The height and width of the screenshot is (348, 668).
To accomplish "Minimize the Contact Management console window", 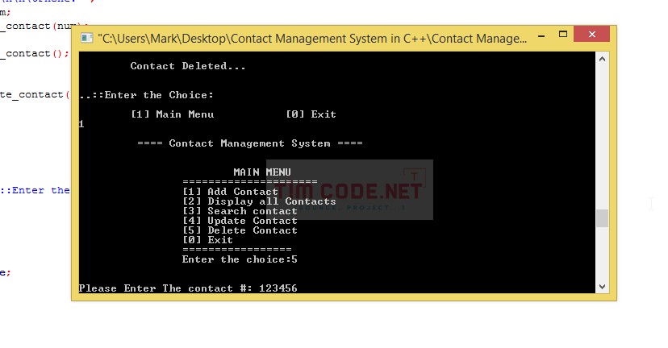I will pyautogui.click(x=541, y=35).
